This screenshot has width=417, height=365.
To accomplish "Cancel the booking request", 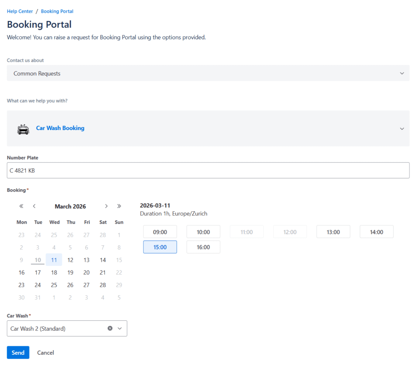I will coord(45,352).
